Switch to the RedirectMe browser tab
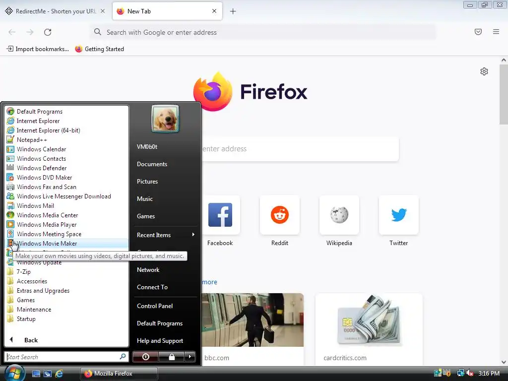This screenshot has width=508, height=381. click(x=55, y=11)
